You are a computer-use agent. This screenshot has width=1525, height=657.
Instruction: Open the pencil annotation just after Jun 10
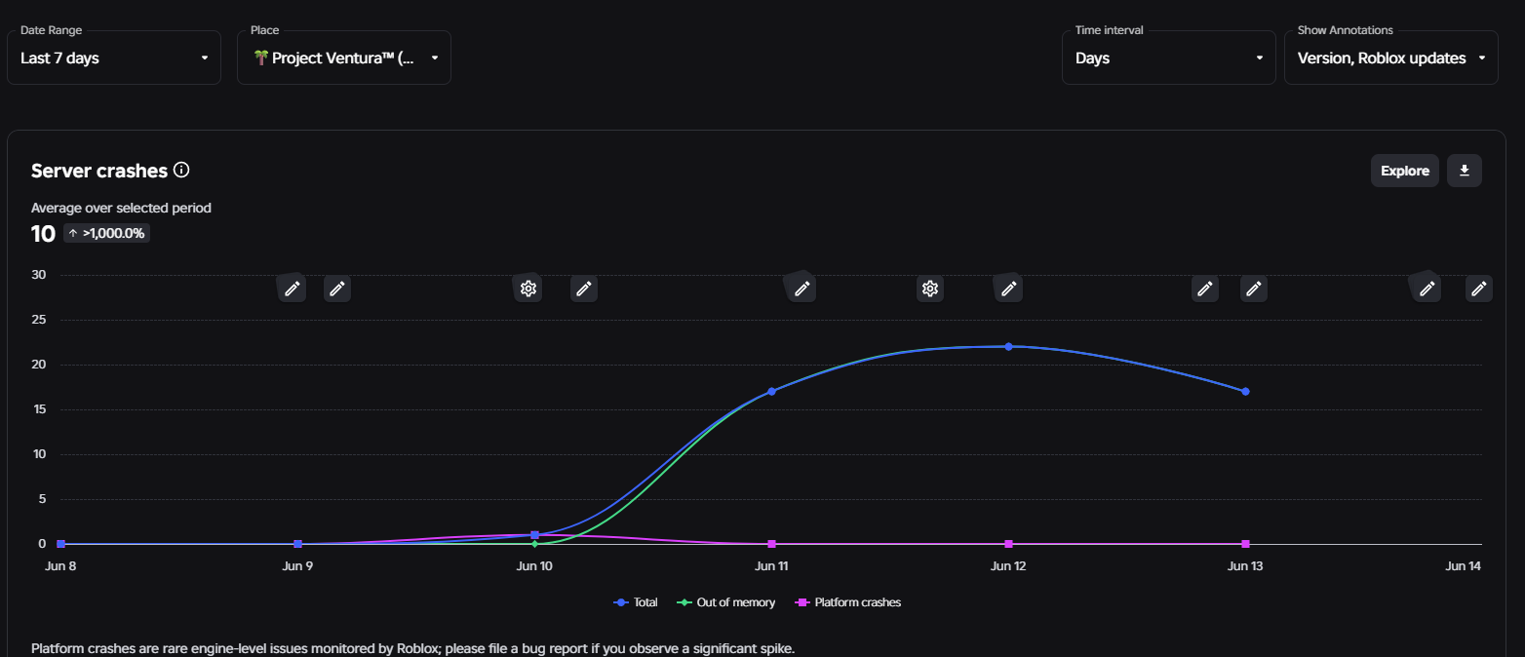pyautogui.click(x=583, y=289)
